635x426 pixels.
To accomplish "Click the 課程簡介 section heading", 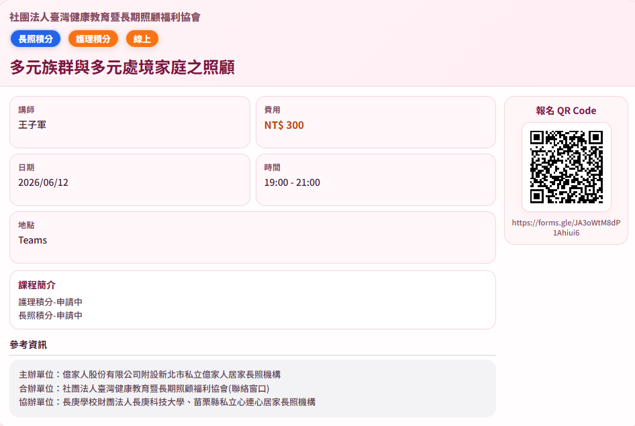I will click(37, 285).
